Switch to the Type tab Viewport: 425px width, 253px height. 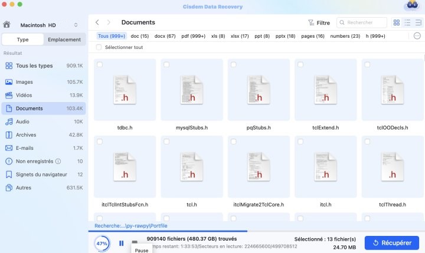(x=22, y=40)
